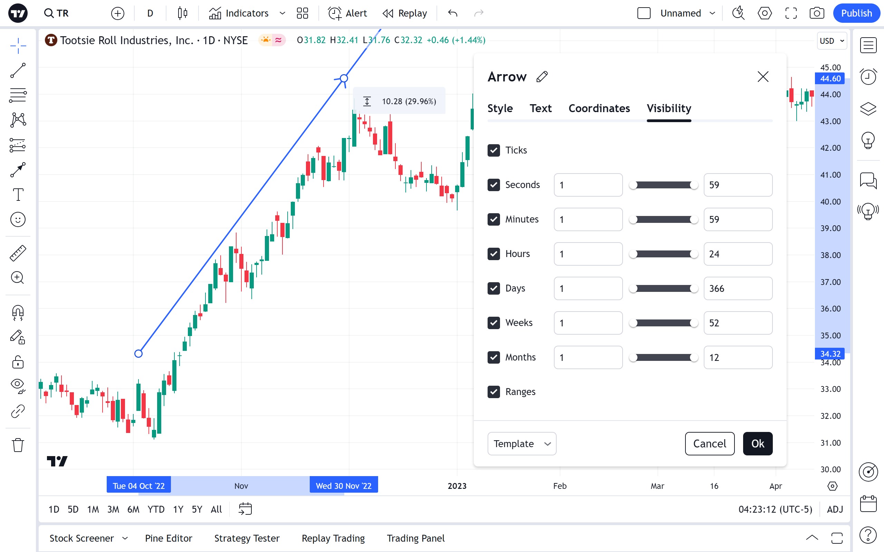The image size is (884, 552).
Task: Go to date using calendar icon
Action: [245, 509]
